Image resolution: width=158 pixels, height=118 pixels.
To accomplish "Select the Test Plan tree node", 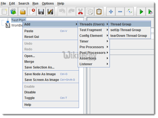I will (x=18, y=20).
